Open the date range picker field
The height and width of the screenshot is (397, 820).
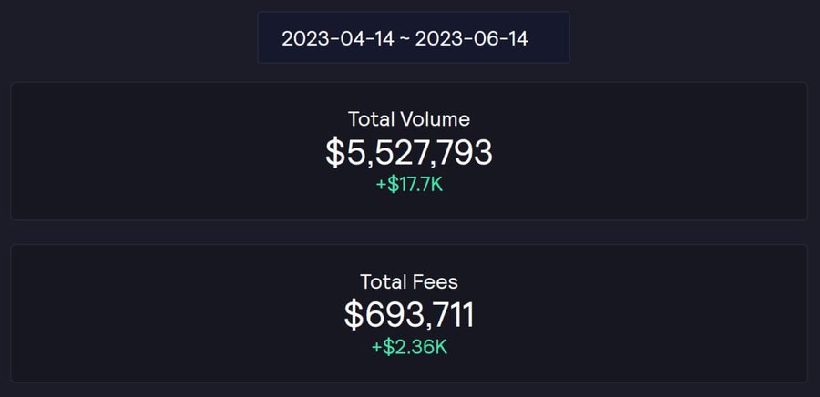click(x=413, y=37)
